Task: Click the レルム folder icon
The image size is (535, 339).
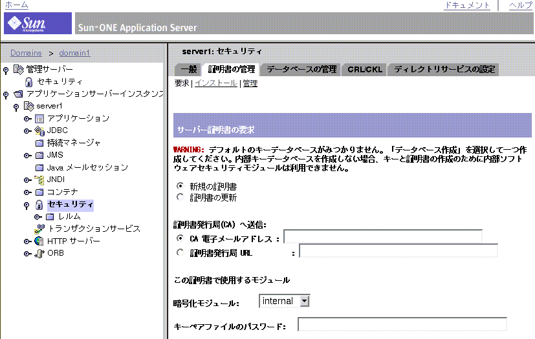Action: tap(50, 216)
